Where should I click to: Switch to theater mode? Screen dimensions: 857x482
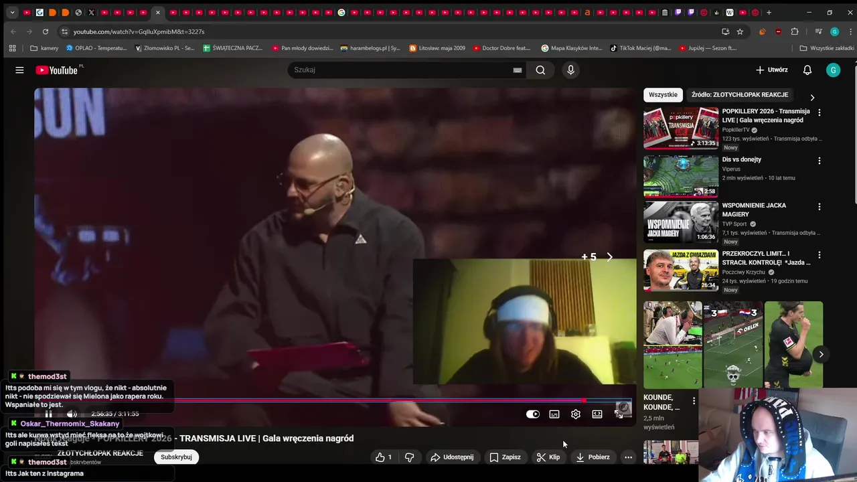point(597,414)
